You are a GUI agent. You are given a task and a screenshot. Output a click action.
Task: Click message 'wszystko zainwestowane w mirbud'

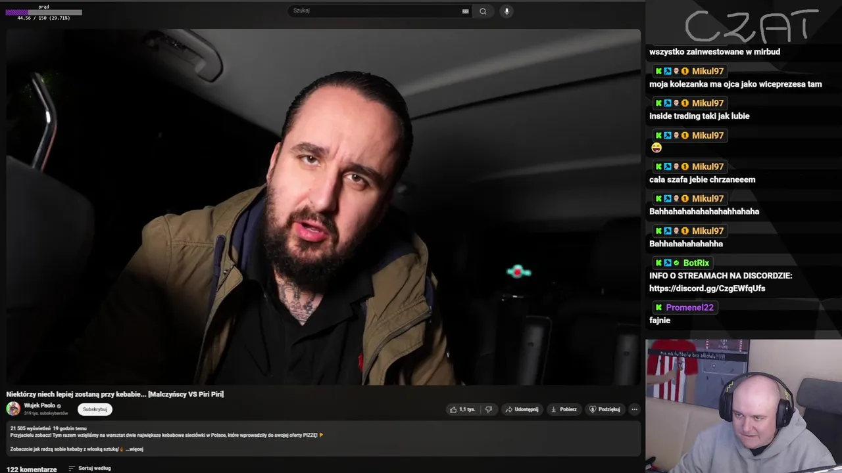point(714,52)
